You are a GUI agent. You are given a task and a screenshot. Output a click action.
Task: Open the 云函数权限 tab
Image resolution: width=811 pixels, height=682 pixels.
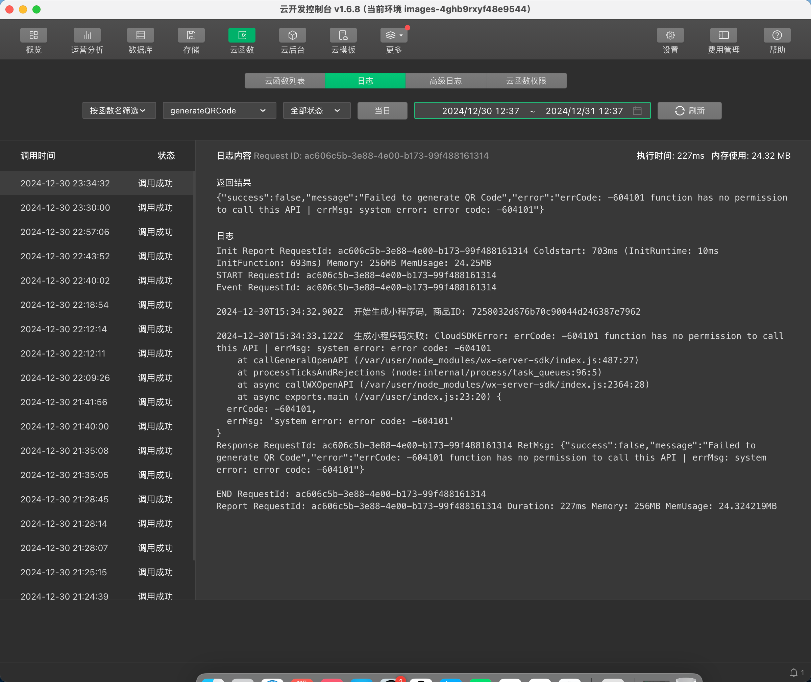(x=526, y=81)
